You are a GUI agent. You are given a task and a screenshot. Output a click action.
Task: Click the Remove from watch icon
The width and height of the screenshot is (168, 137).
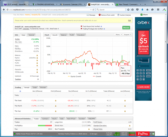[99, 15]
